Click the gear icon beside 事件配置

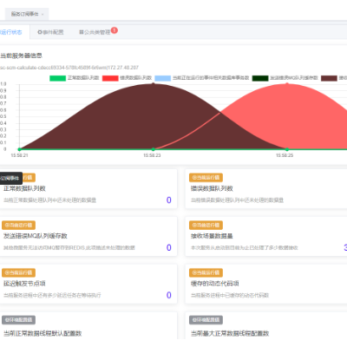coord(40,32)
